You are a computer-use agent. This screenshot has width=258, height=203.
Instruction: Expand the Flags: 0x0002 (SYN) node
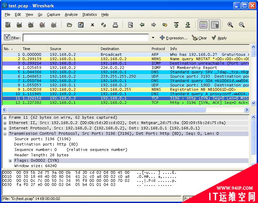(x=10, y=161)
